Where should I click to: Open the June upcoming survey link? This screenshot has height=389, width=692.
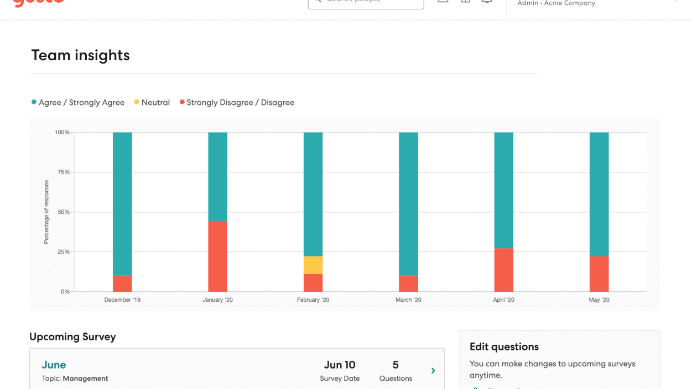coord(54,365)
